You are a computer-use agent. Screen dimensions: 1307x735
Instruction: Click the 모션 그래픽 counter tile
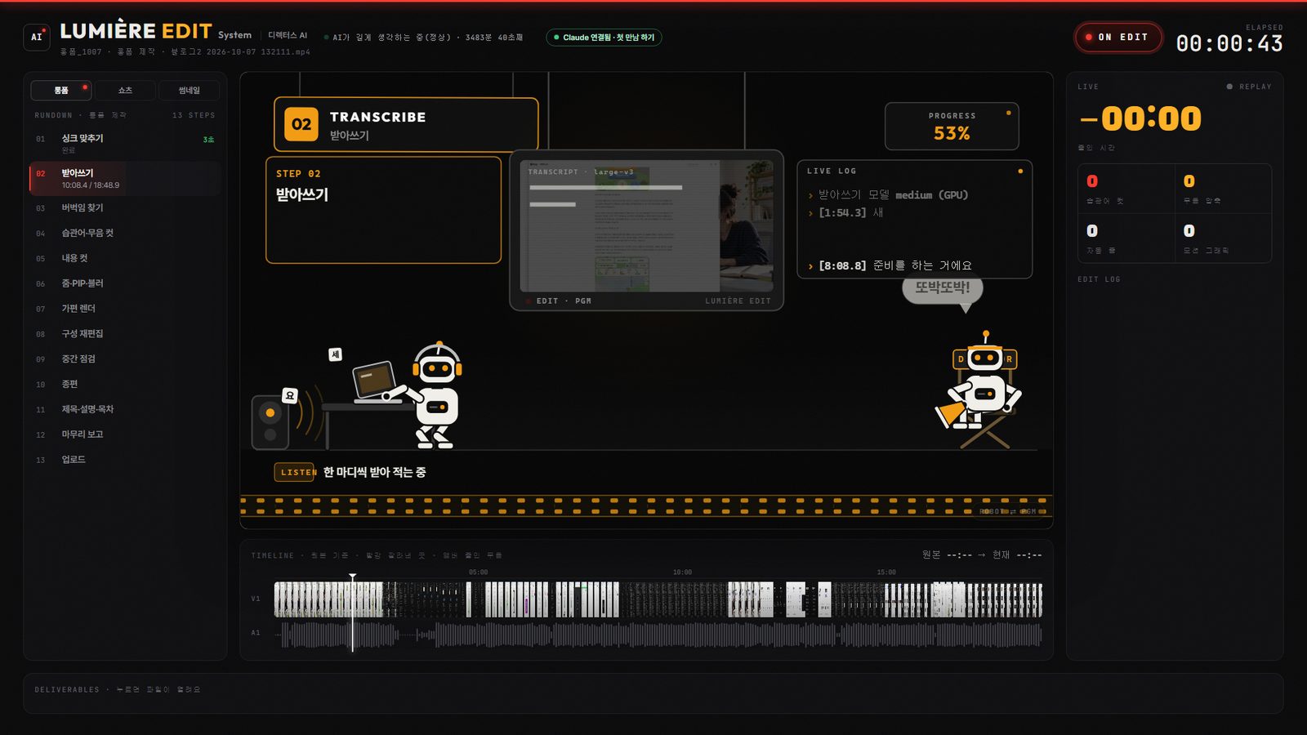[x=1223, y=238]
